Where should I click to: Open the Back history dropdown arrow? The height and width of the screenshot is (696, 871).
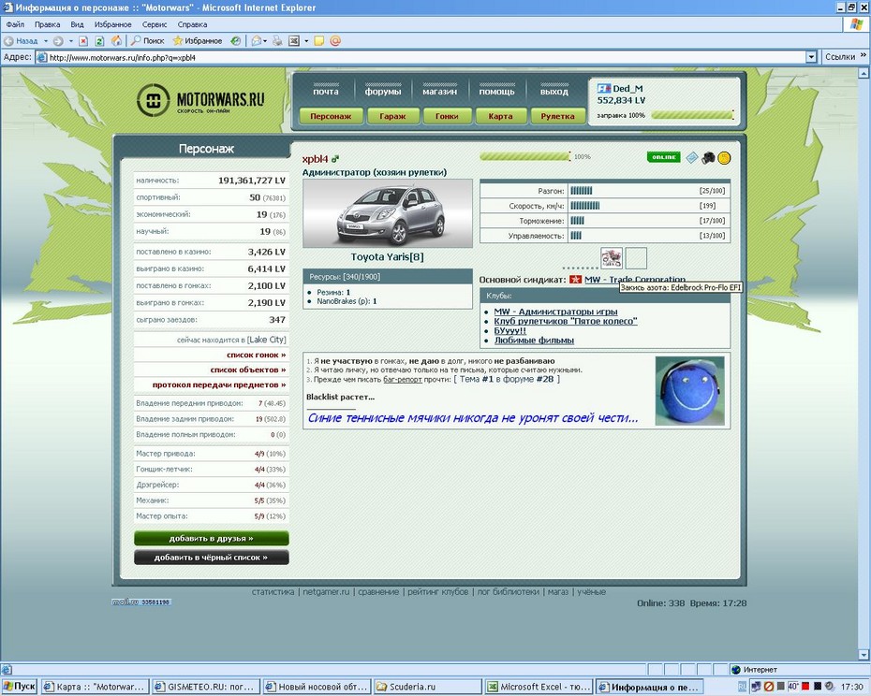coord(46,40)
